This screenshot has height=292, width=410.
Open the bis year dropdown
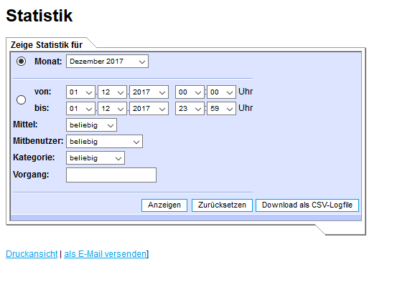[x=149, y=109]
